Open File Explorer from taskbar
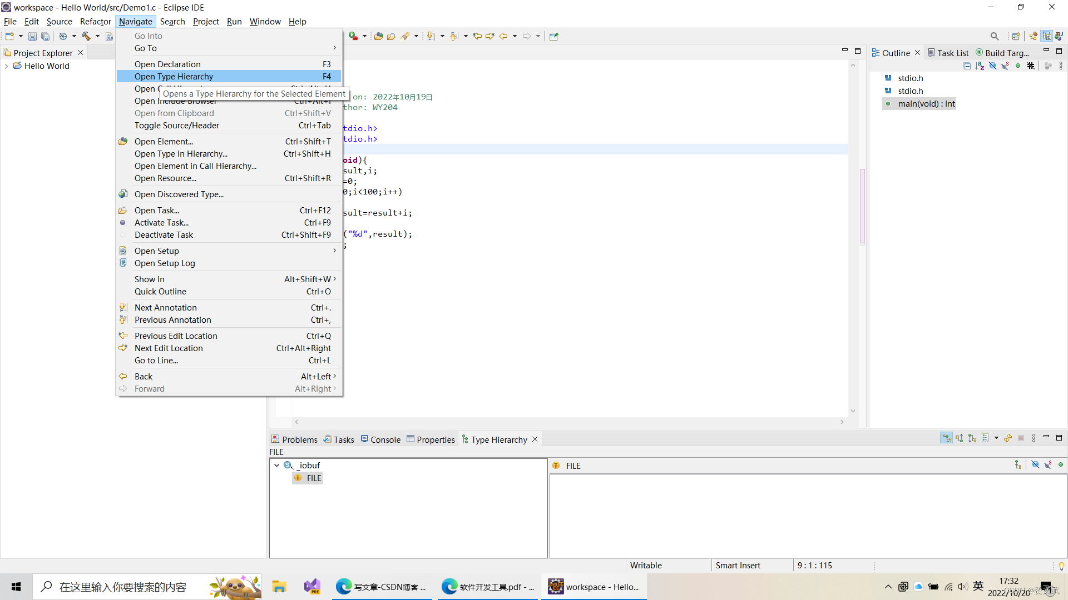The height and width of the screenshot is (600, 1068). [279, 587]
